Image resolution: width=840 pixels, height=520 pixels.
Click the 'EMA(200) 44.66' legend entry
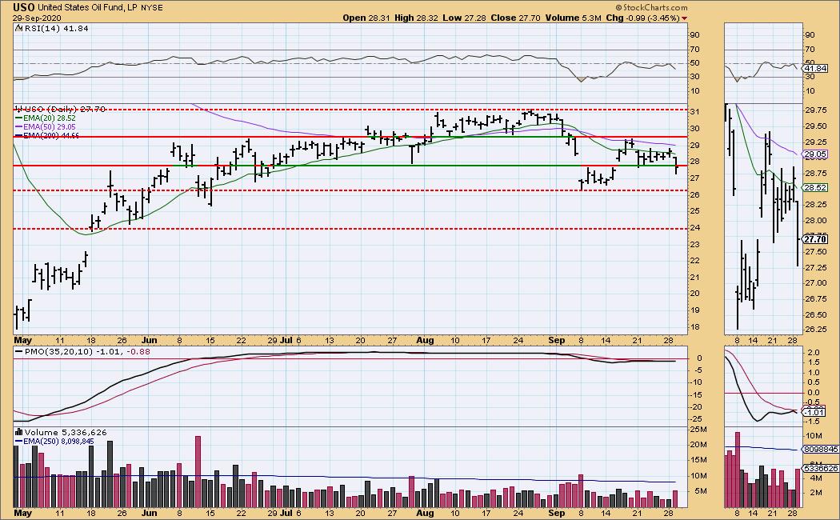47,135
